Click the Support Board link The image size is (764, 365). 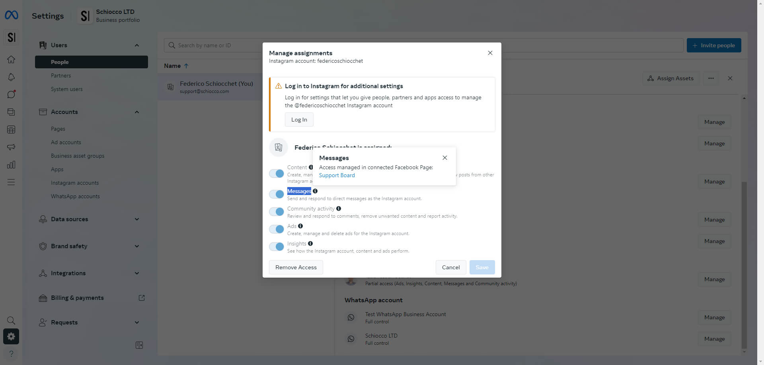click(x=337, y=175)
